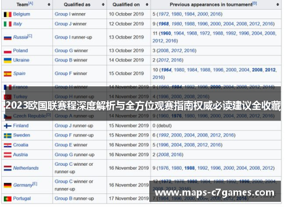Select the '17 November 2019' date cell
Screen dimensions: 286x207
pyautogui.click(x=129, y=199)
